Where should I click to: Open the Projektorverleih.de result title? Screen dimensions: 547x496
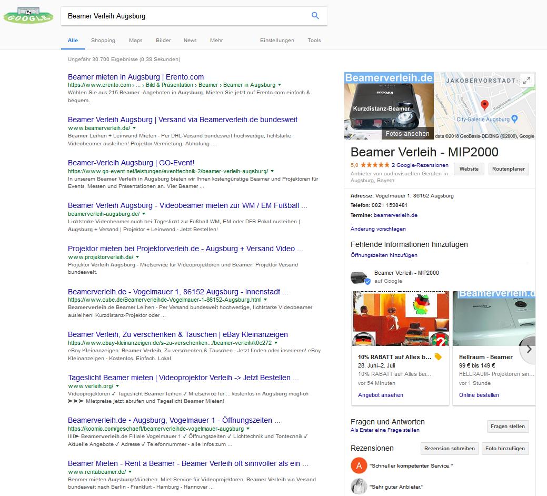click(x=185, y=249)
